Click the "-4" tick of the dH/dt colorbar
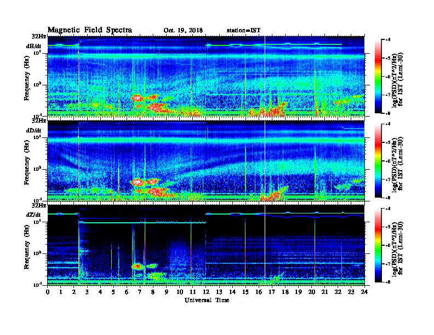 (389, 39)
